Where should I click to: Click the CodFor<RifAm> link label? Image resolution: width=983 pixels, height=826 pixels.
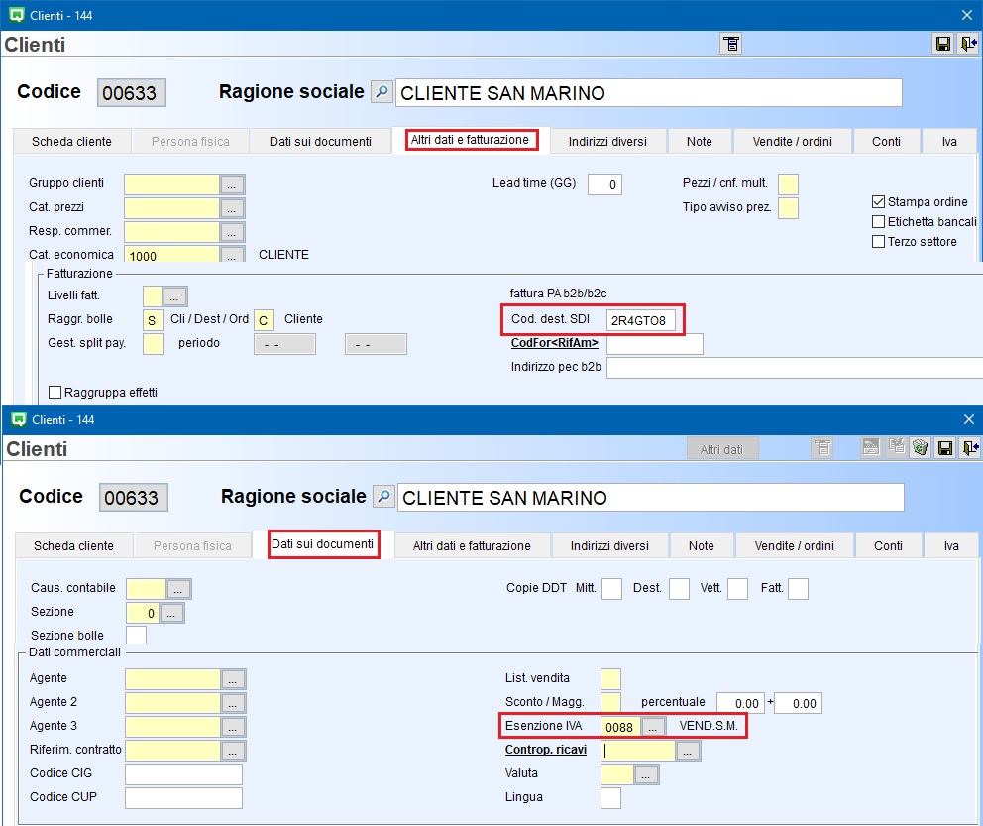(x=554, y=343)
